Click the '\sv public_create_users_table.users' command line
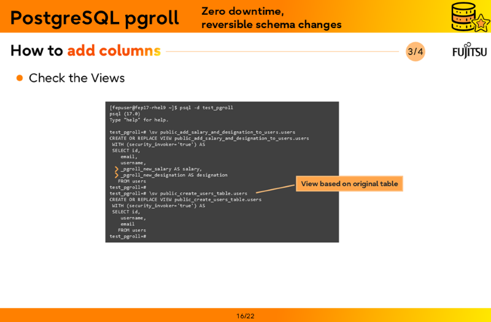Image resolution: width=491 pixels, height=322 pixels. [x=179, y=193]
